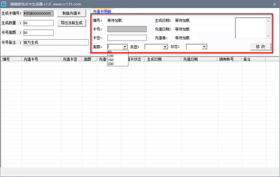Sort by the 备注 column header

click(253, 59)
